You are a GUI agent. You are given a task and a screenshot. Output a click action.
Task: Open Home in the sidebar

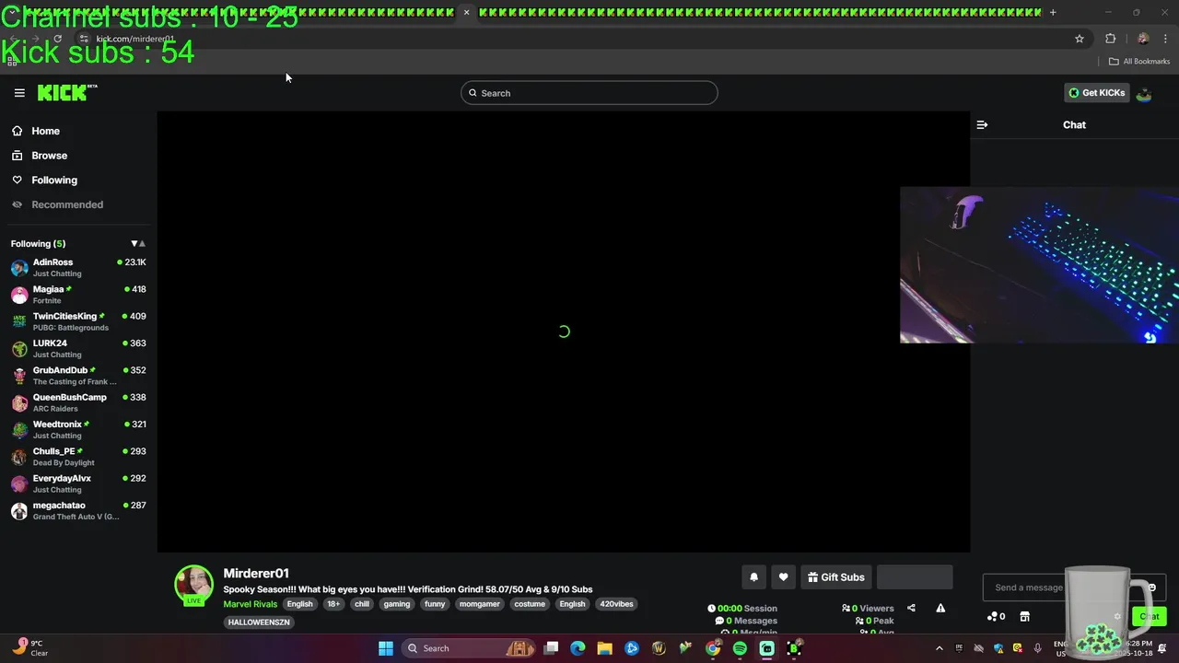point(45,131)
